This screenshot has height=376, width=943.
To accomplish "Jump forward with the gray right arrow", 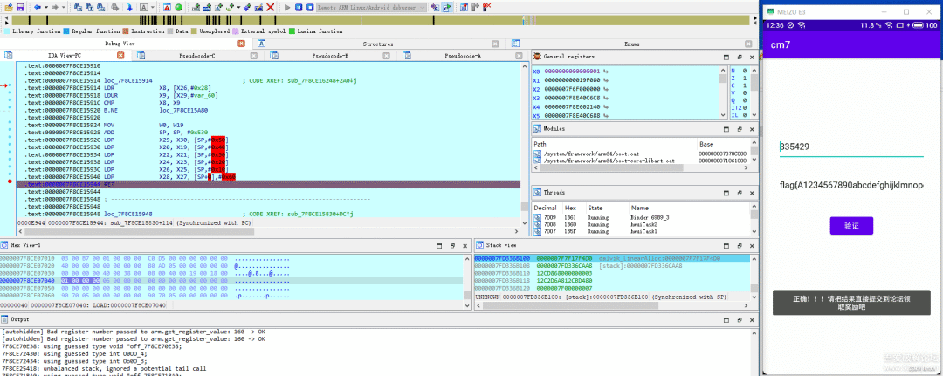I will pos(55,7).
